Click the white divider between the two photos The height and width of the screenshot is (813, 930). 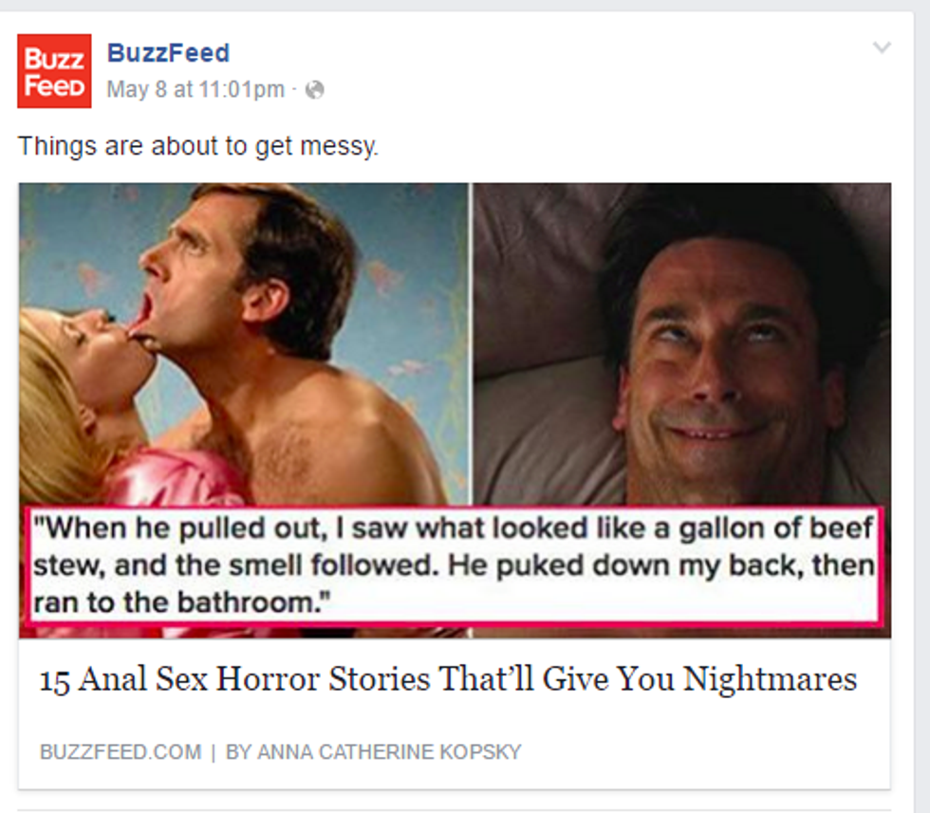click(472, 342)
